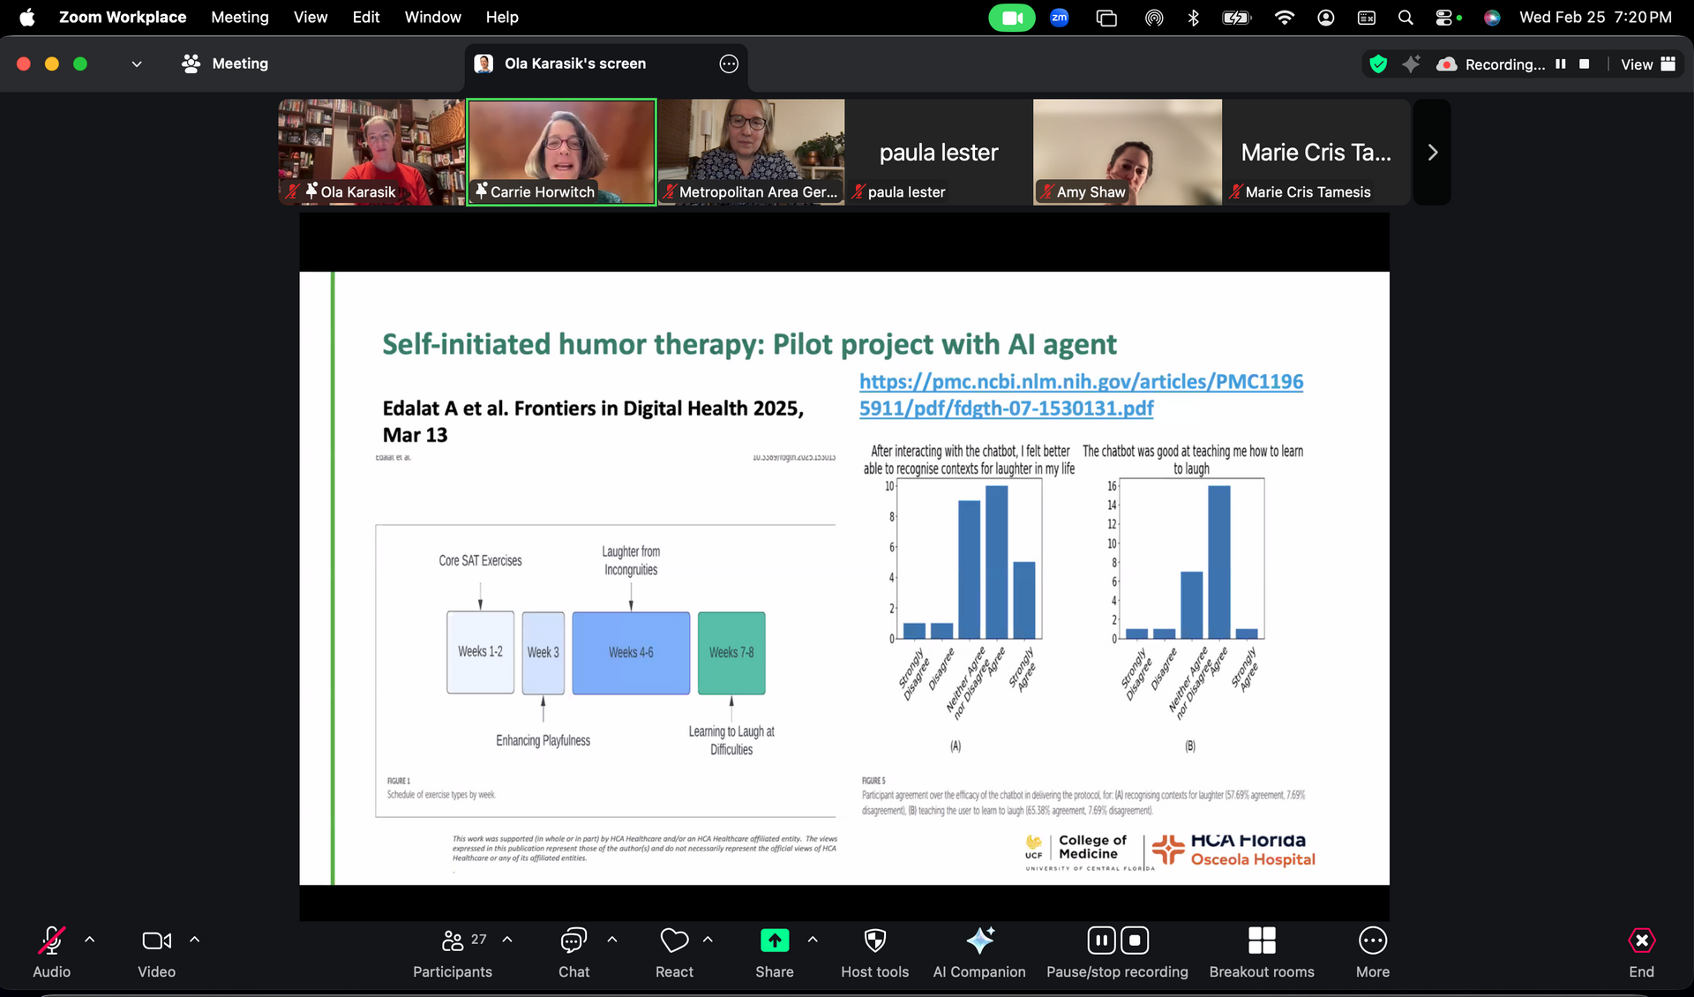
Task: Click the React heart icon
Action: tap(674, 941)
